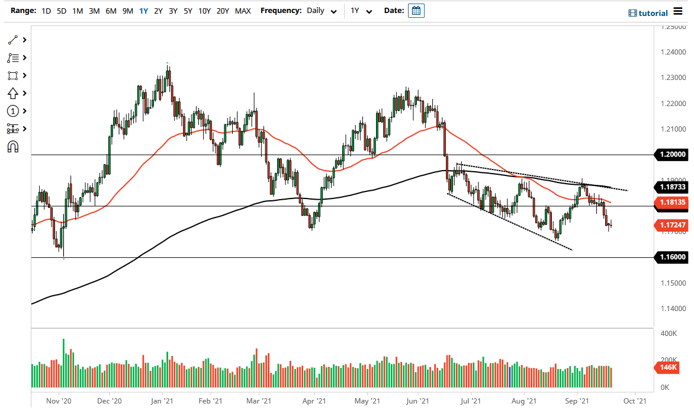
Task: Click the Nov '20 date axis label
Action: pyautogui.click(x=59, y=401)
